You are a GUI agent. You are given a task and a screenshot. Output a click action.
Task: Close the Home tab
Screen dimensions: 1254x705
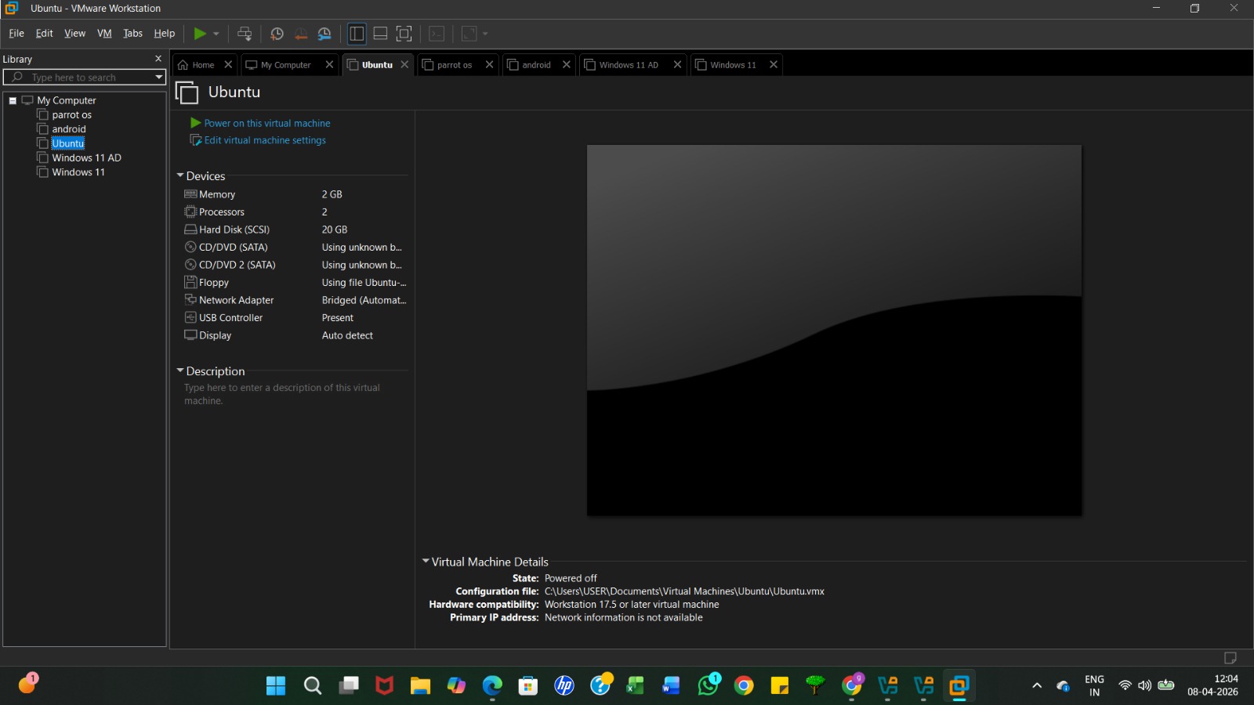pyautogui.click(x=228, y=65)
